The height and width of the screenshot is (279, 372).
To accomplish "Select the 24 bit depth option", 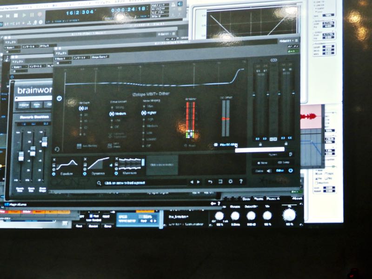I will click(84, 108).
